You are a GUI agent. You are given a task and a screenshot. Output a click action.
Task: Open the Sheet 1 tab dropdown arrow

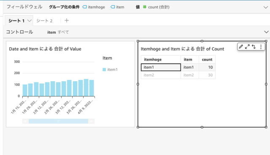[x=30, y=21]
